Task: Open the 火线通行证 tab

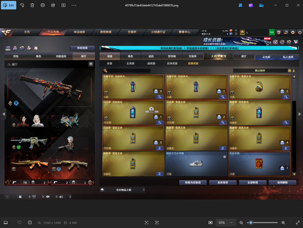Action: tap(158, 32)
